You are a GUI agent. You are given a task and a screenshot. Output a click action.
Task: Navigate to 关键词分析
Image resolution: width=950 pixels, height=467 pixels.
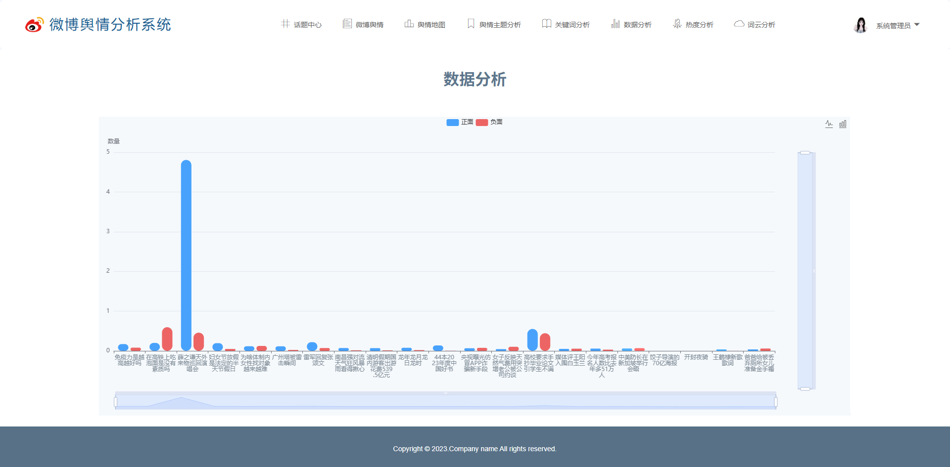[572, 25]
